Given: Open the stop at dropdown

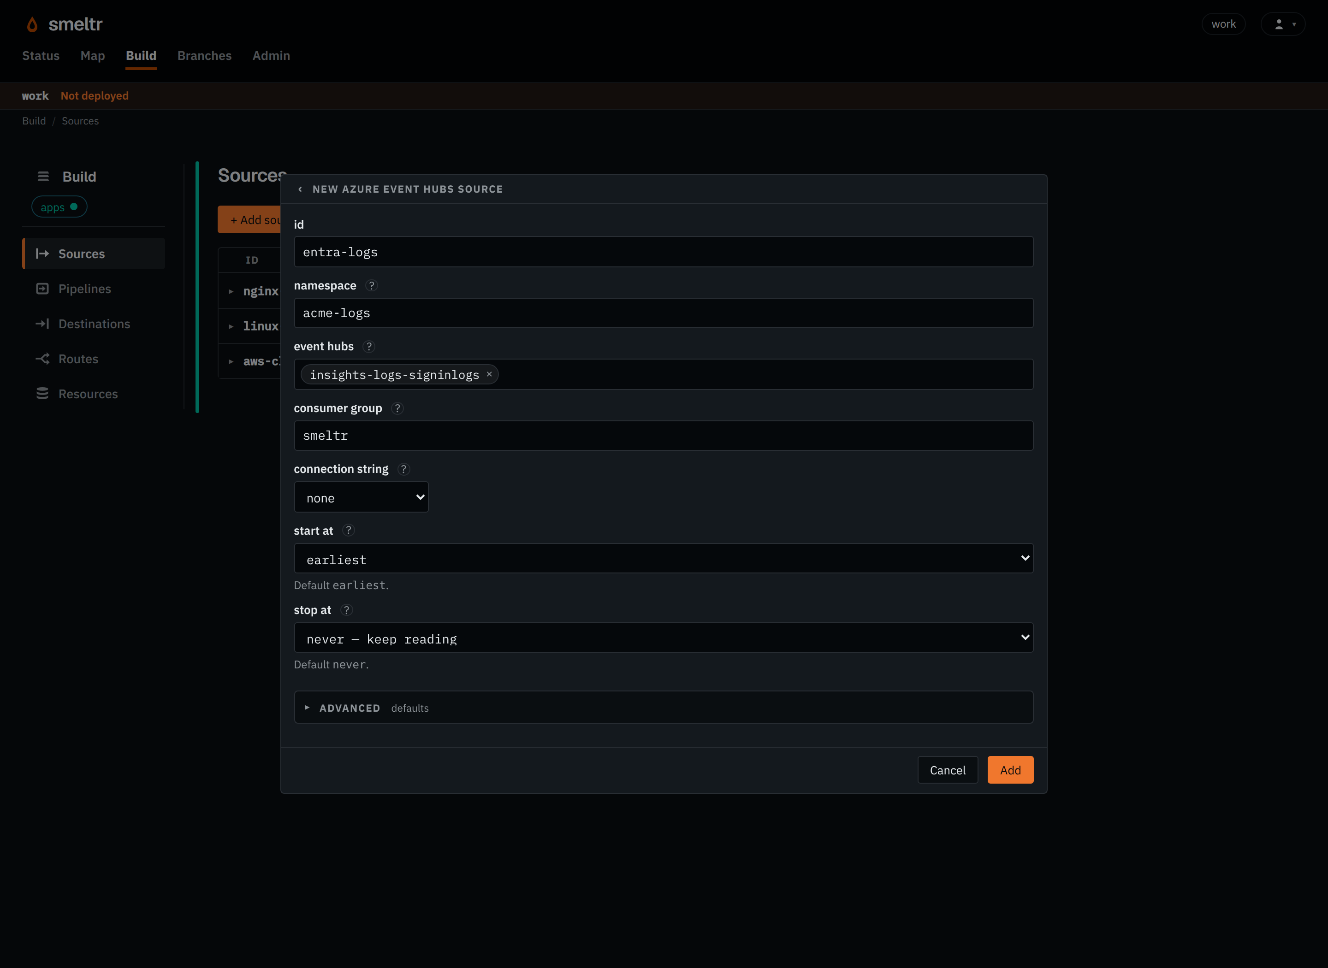Looking at the screenshot, I should [664, 637].
